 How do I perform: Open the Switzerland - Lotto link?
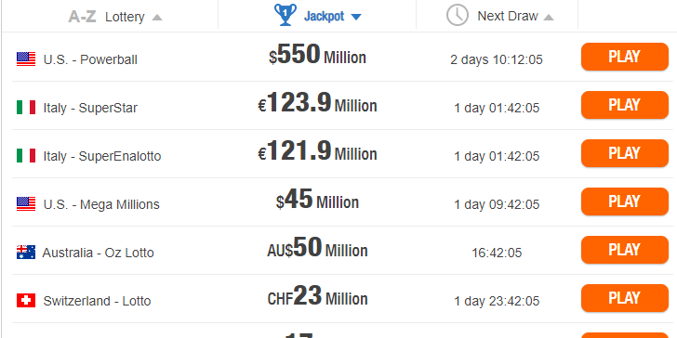pos(97,301)
